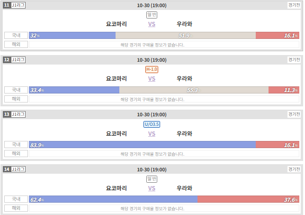Click the 경기전 status in match 13
This screenshot has width=305, height=215.
pos(294,114)
